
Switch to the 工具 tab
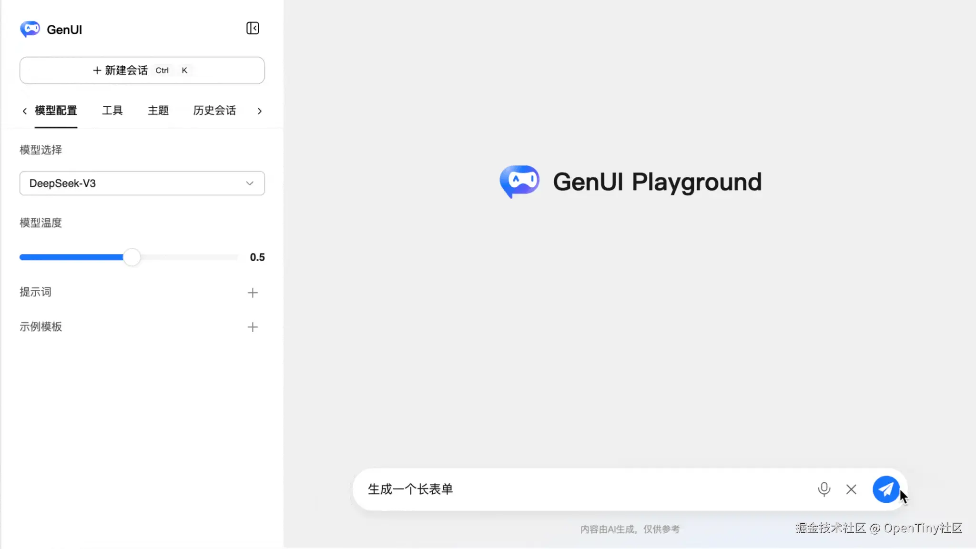tap(113, 111)
